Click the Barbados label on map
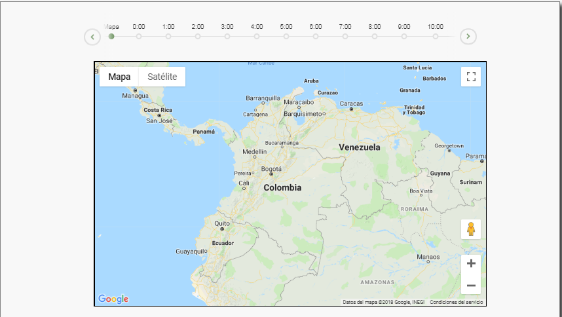Viewport: 562px width, 317px height. [x=434, y=79]
